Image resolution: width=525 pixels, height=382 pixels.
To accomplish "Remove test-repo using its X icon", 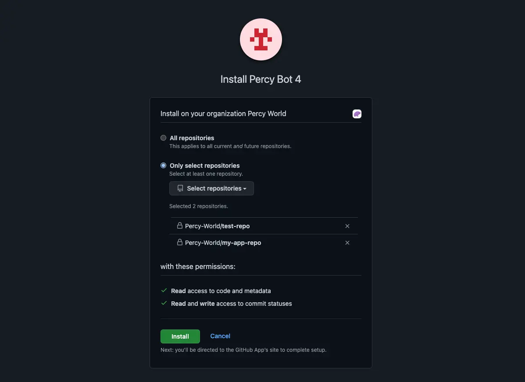I will (x=347, y=226).
